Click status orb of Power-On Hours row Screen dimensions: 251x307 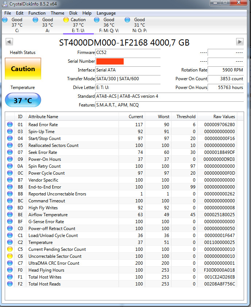click(10, 159)
